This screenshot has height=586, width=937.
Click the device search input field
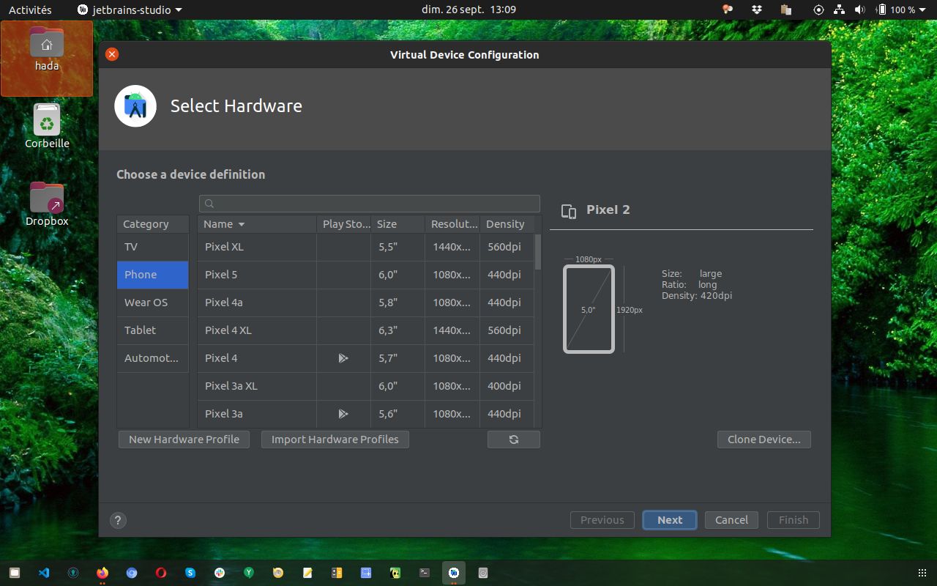coord(370,204)
